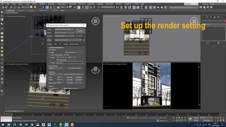Image resolution: width=226 pixels, height=127 pixels.
Task: Toggle Auto Region Selected checkbox
Action: [68, 68]
